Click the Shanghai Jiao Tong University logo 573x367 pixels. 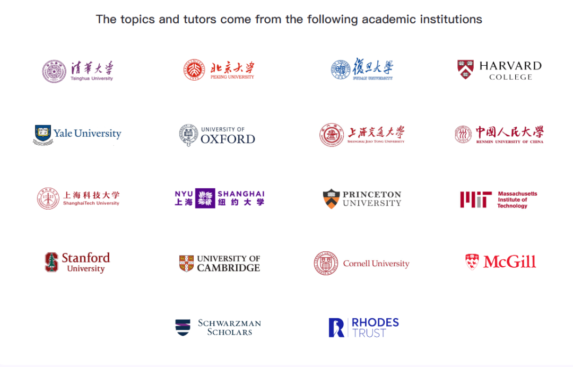362,135
